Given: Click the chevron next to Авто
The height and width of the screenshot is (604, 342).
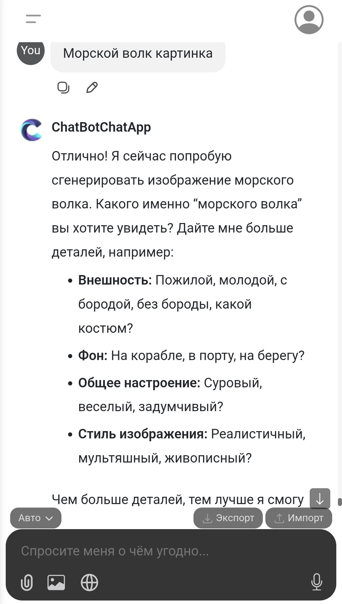Looking at the screenshot, I should pos(49,518).
